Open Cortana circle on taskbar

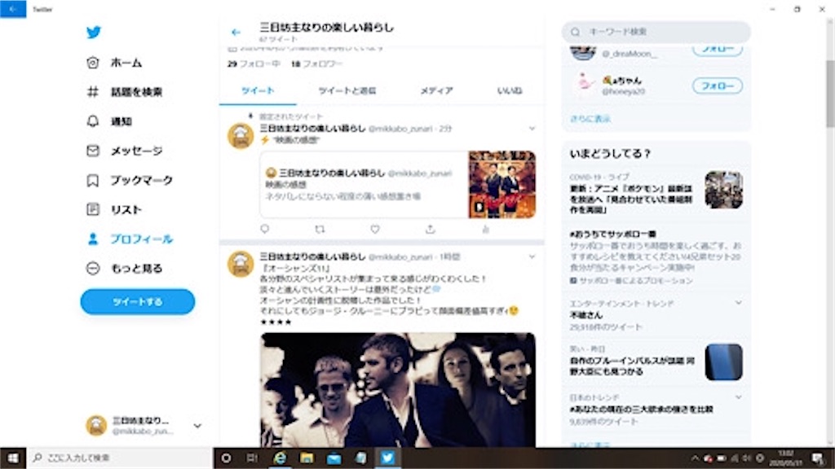(x=227, y=458)
